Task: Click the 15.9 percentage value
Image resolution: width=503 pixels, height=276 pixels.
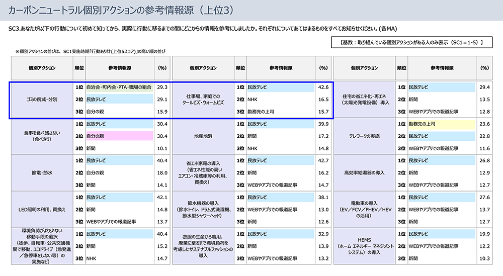Action: tap(162, 112)
